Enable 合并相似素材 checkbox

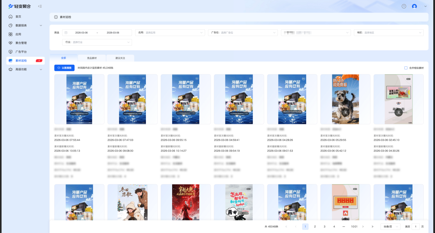(x=406, y=68)
